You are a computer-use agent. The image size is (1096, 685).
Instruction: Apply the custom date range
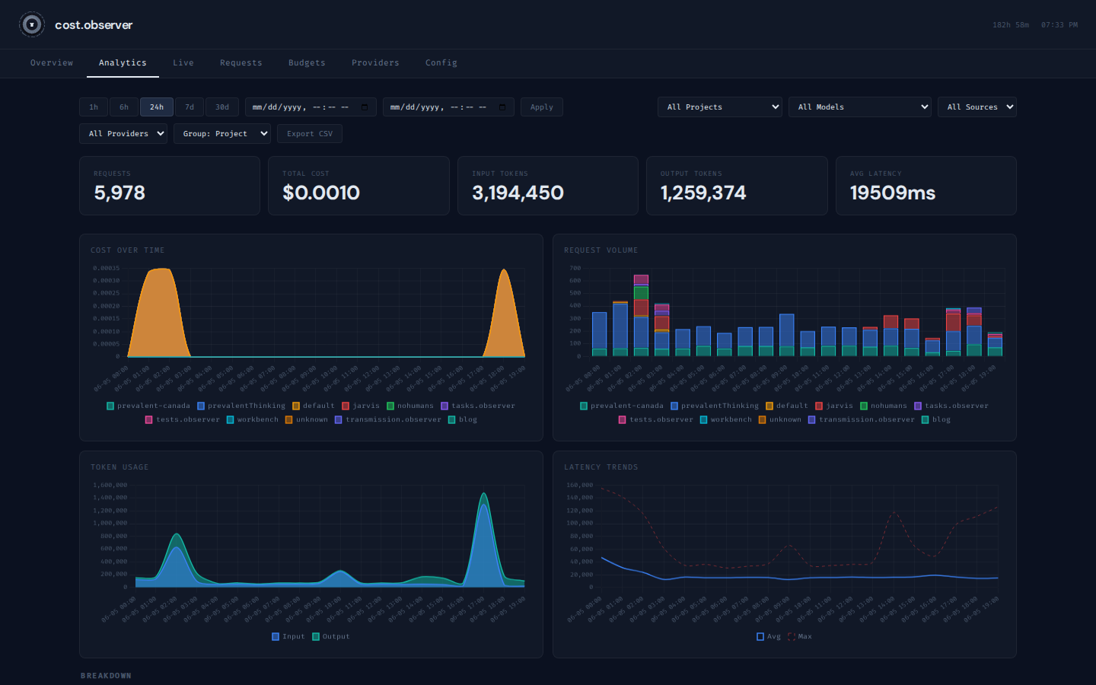pos(542,107)
